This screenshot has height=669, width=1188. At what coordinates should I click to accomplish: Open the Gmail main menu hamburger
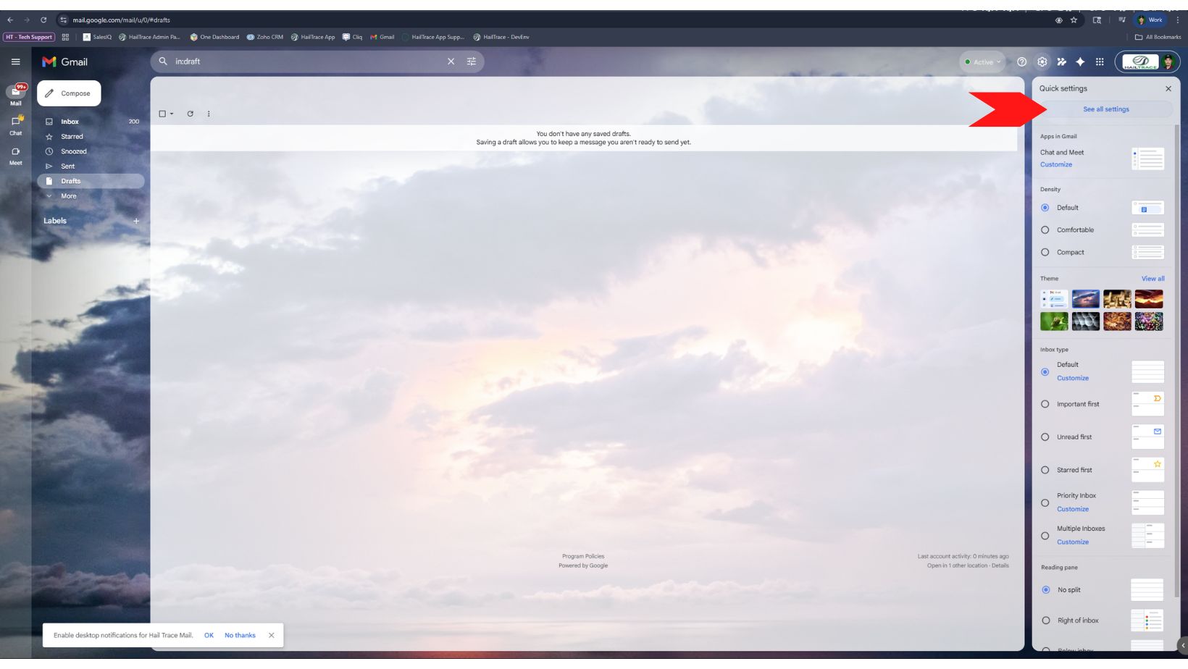click(x=15, y=62)
